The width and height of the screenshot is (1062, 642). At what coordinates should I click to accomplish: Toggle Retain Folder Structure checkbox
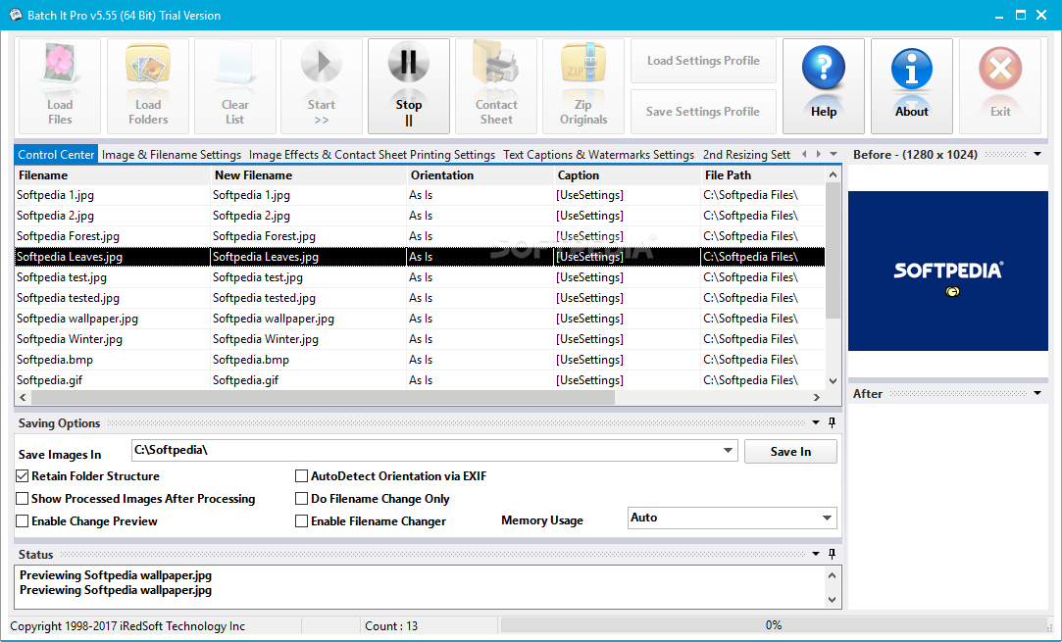(x=23, y=476)
